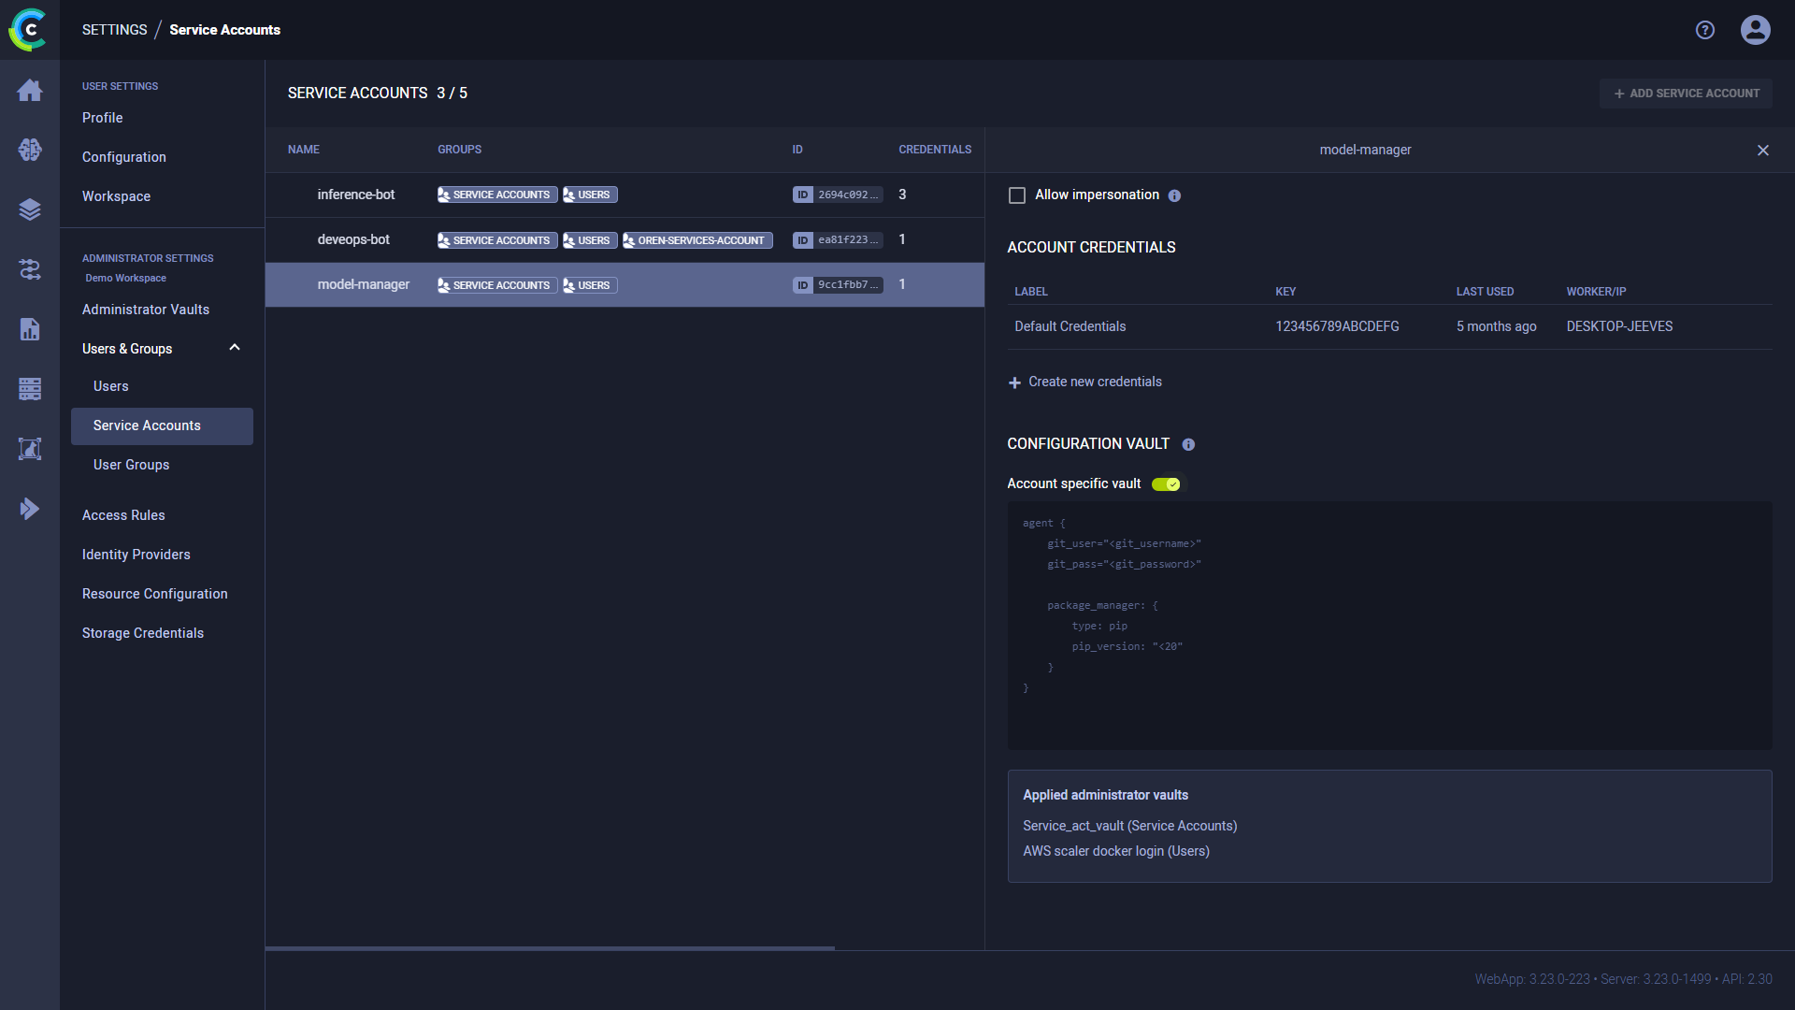Click the info icon beside Configuration Vault
Image resolution: width=1795 pixels, height=1010 pixels.
[x=1187, y=444]
